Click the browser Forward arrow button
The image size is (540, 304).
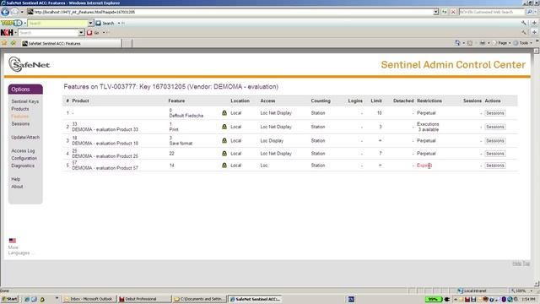click(x=14, y=12)
